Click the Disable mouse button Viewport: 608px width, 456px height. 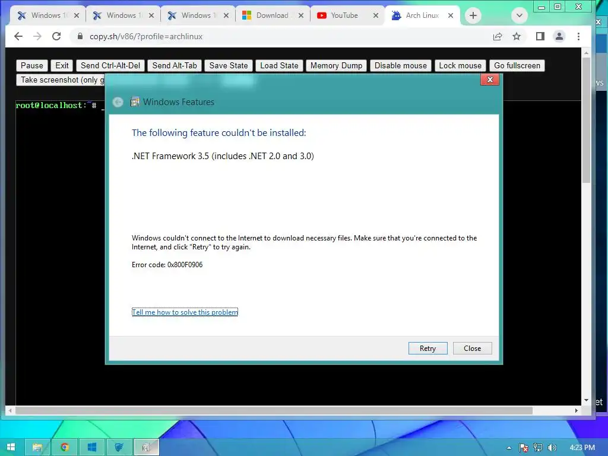point(401,65)
